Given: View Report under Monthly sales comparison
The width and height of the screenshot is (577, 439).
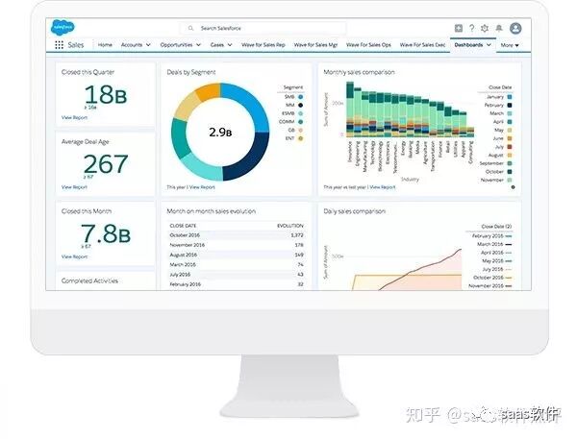Looking at the screenshot, I should pyautogui.click(x=383, y=187).
